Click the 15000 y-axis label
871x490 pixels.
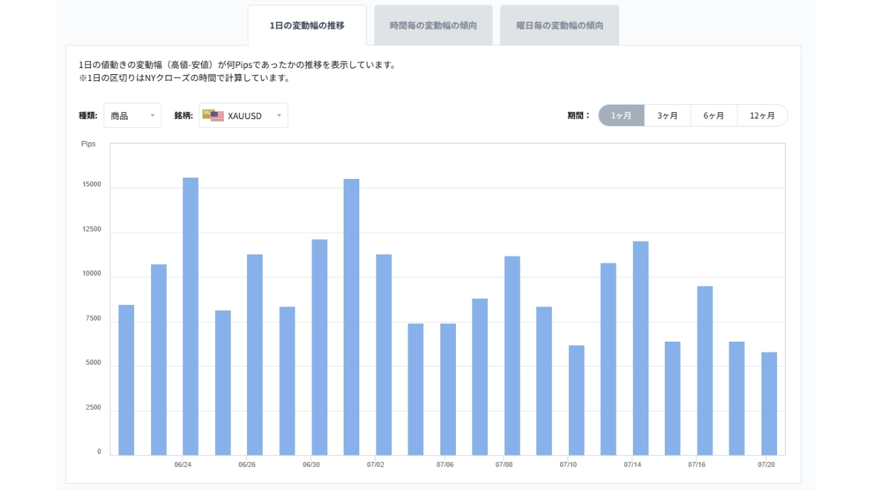[x=91, y=184]
